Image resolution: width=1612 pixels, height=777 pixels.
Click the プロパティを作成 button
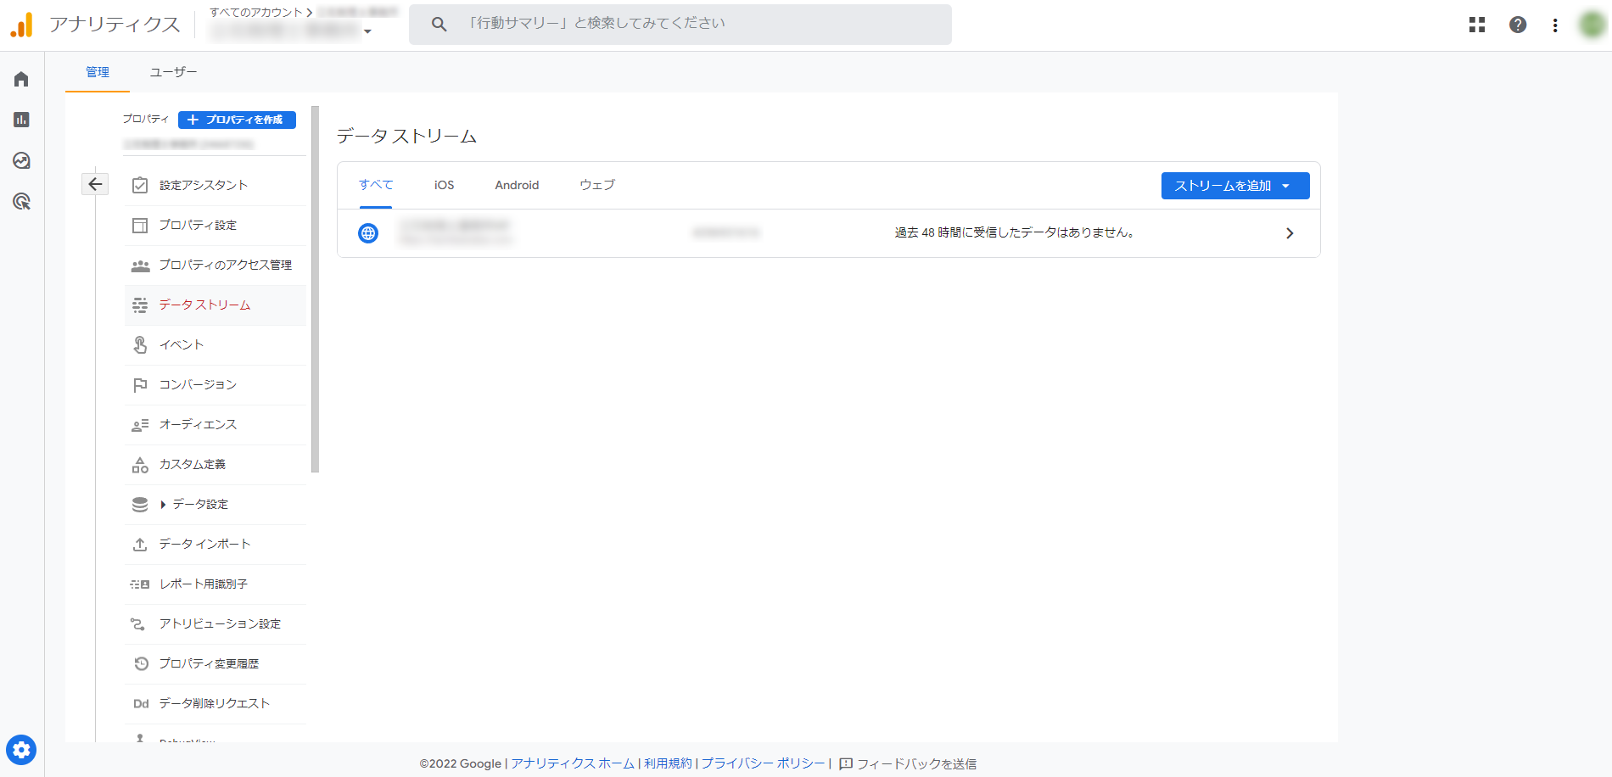(237, 120)
